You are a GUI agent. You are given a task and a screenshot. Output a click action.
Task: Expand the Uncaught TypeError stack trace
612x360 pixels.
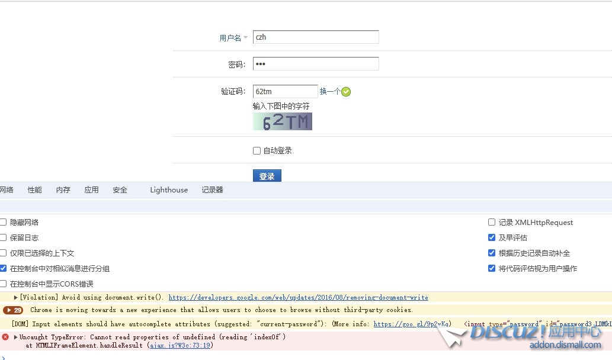[16, 337]
